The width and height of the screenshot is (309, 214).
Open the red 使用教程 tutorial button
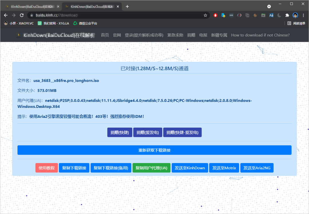pos(47,168)
